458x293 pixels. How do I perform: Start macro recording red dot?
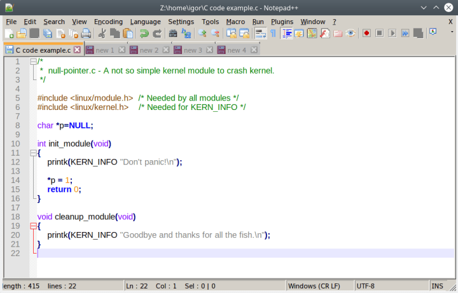366,33
